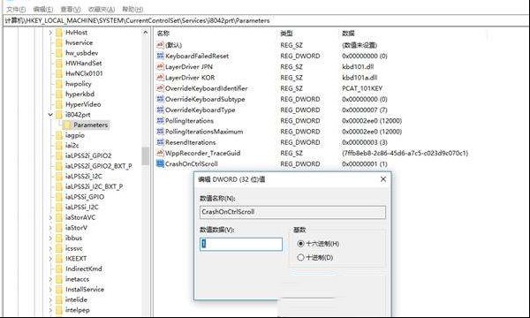Open the 查看(V) menu
Image resolution: width=530 pixels, height=318 pixels.
[x=71, y=9]
